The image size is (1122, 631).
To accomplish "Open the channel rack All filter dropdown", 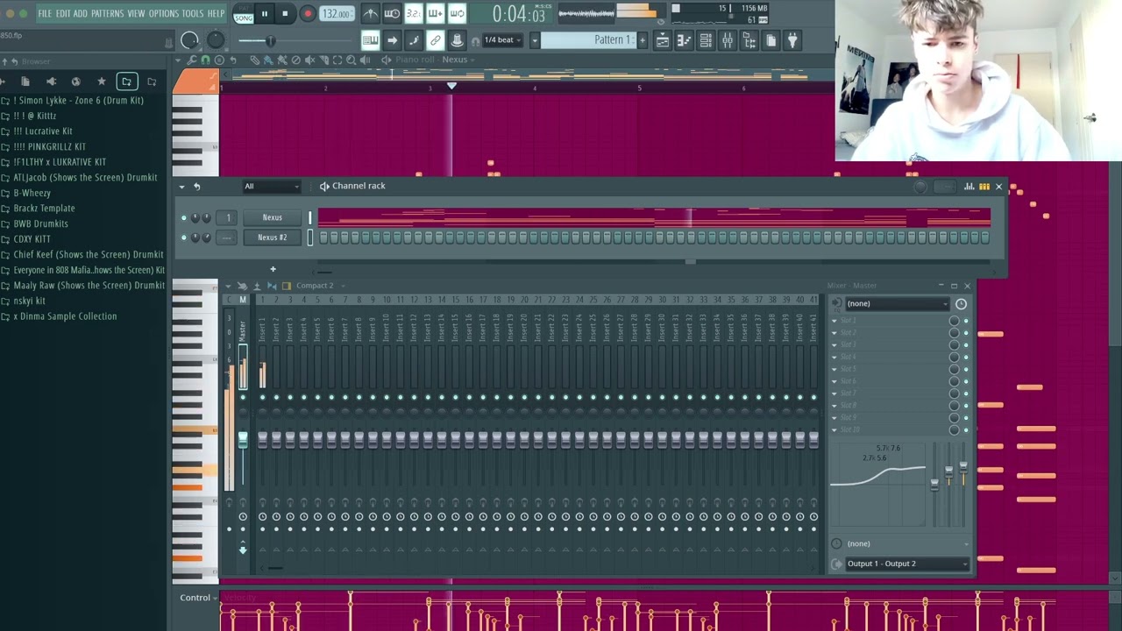I will point(273,186).
